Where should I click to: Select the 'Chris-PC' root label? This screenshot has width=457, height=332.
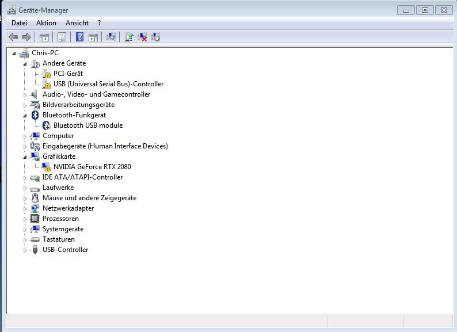pyautogui.click(x=45, y=53)
